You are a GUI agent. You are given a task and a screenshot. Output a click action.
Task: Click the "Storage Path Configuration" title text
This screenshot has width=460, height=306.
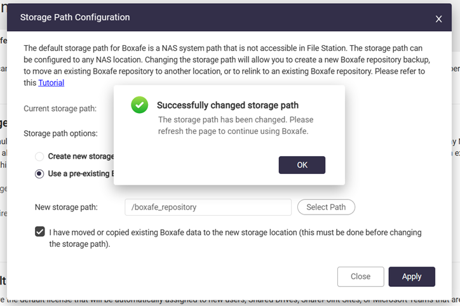(75, 18)
